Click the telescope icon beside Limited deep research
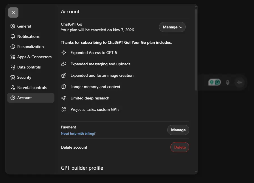The height and width of the screenshot is (183, 254). (x=64, y=98)
